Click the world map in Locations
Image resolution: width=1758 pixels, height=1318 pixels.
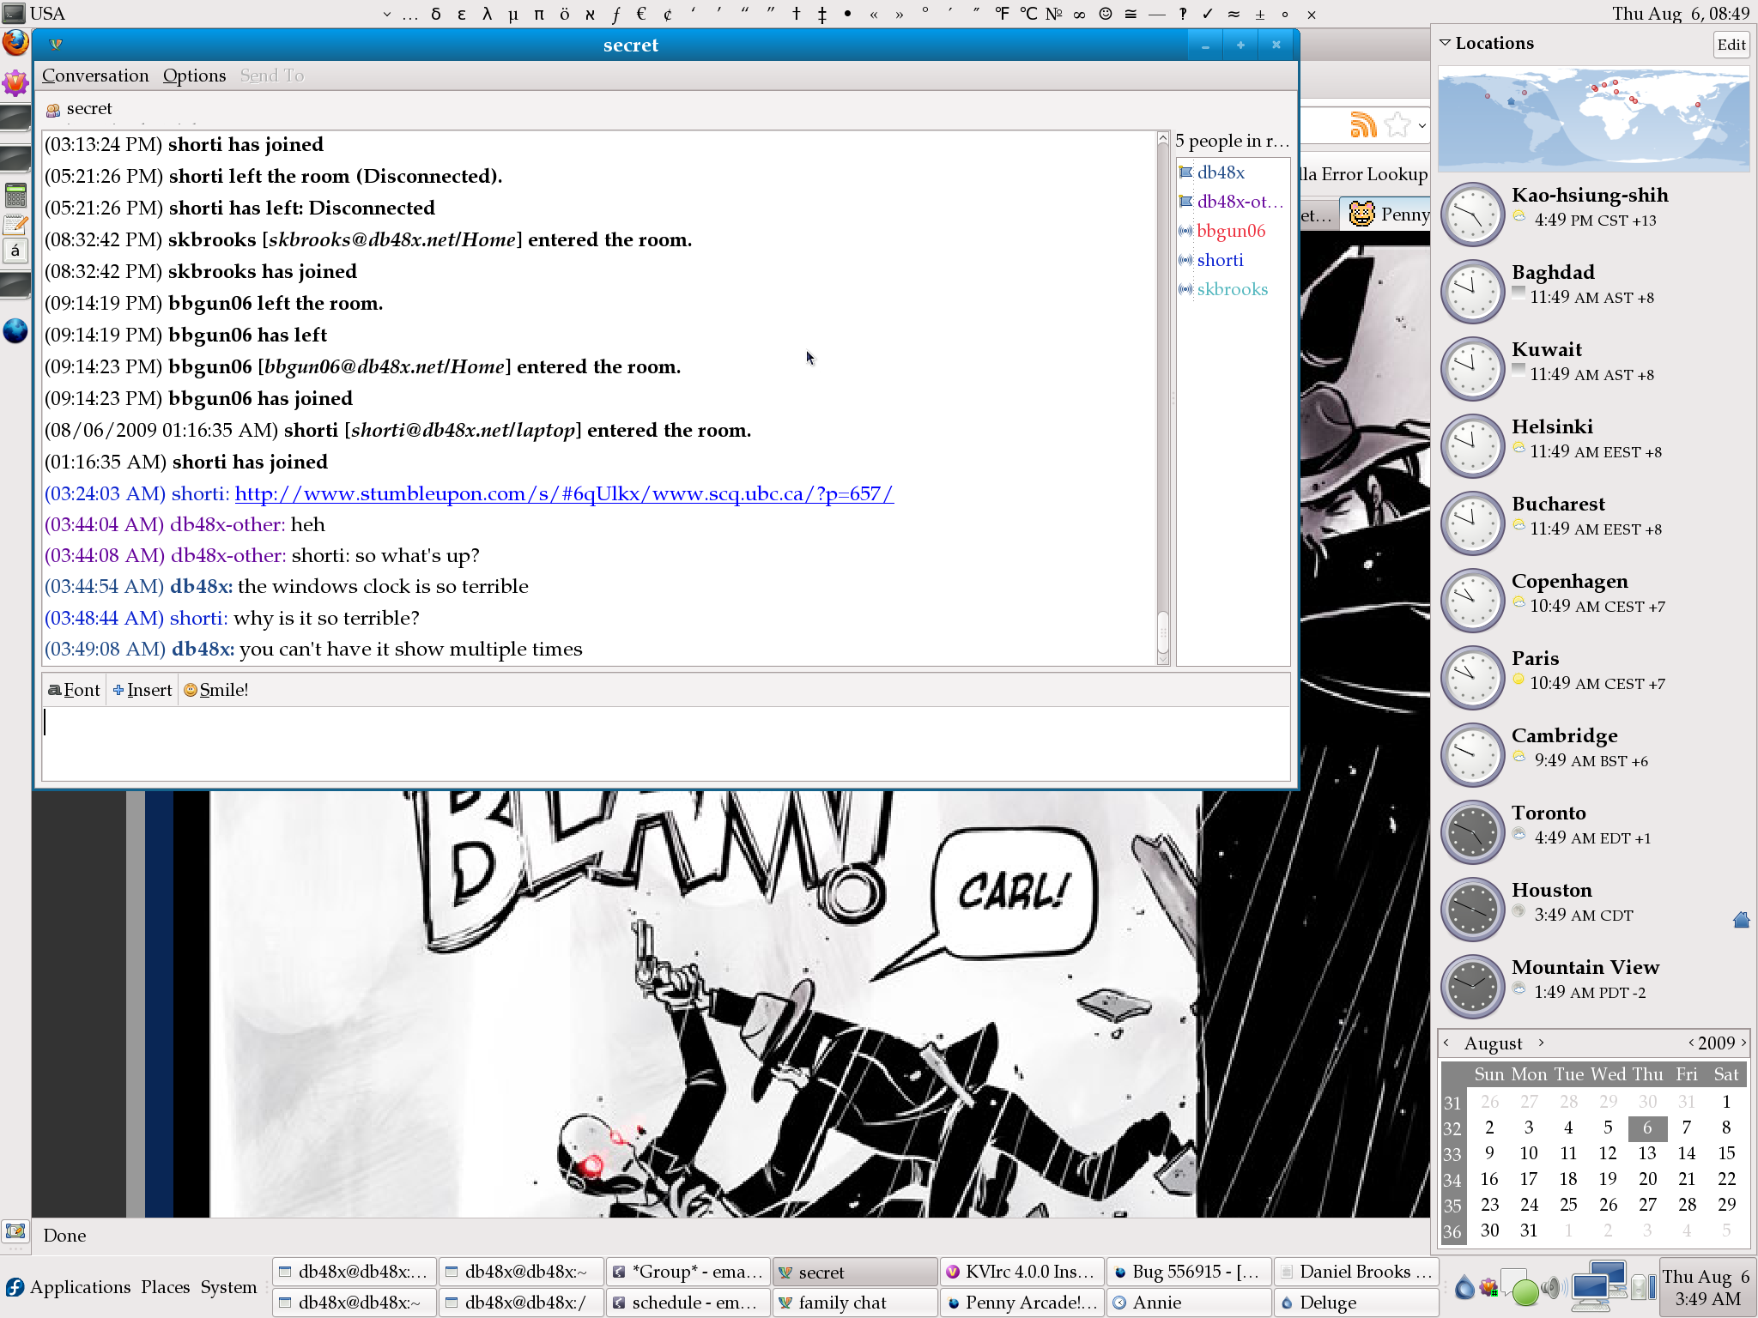pyautogui.click(x=1593, y=118)
